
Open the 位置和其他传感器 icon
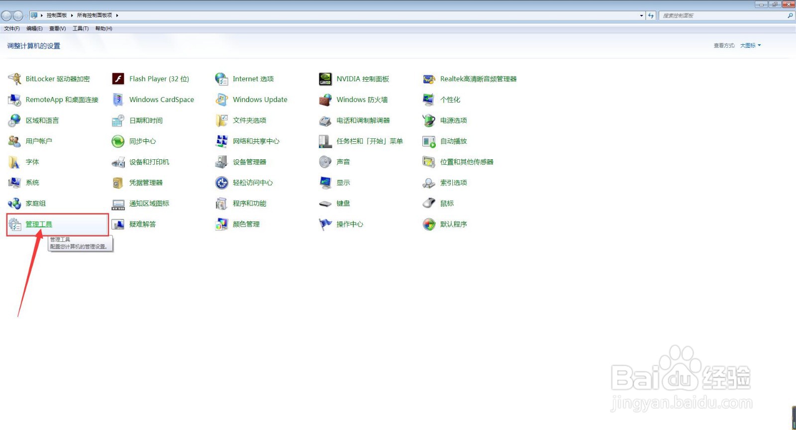429,162
